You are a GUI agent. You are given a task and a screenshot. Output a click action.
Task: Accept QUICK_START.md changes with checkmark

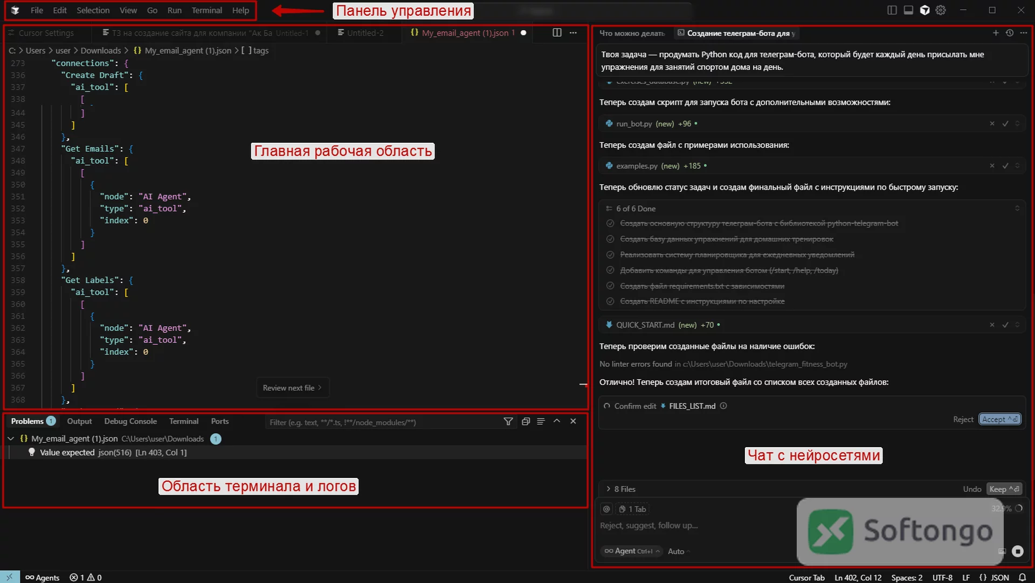1005,325
